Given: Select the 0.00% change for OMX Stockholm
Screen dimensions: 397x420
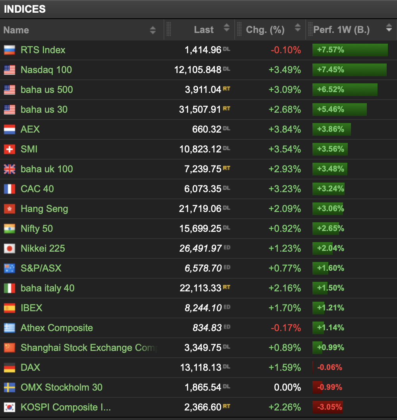Looking at the screenshot, I should (x=287, y=387).
